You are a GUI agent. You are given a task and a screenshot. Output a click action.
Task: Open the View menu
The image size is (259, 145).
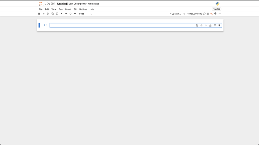pos(54,9)
